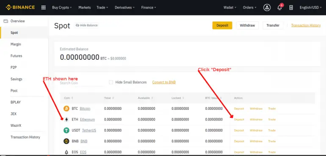The width and height of the screenshot is (326, 156).
Task: Open the notifications bell icon
Action: click(x=279, y=8)
